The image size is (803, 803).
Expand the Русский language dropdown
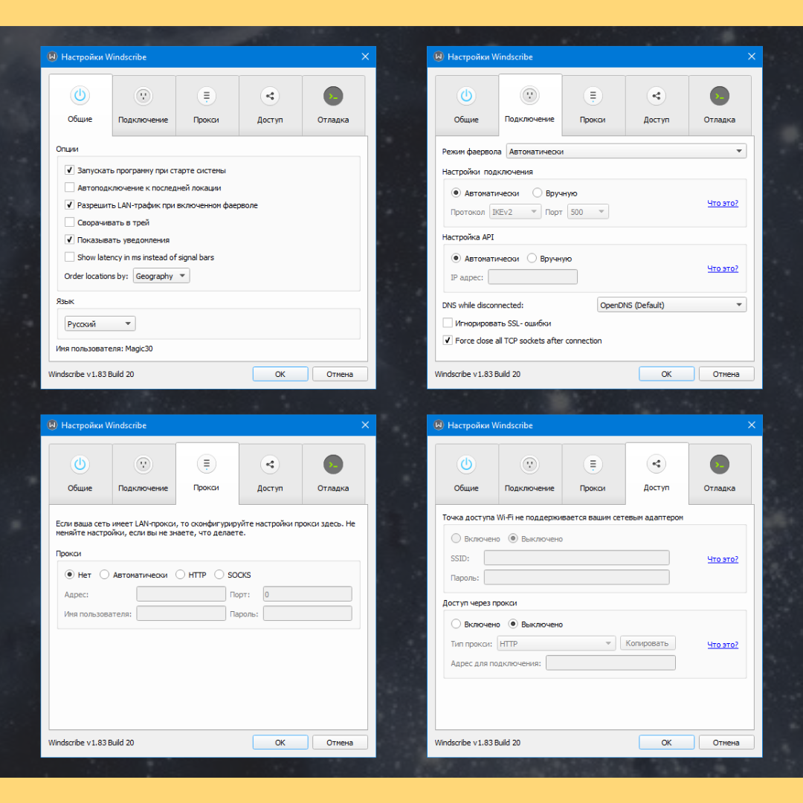[x=100, y=324]
